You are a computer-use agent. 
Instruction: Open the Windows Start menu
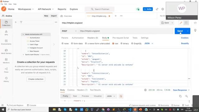(3, 110)
